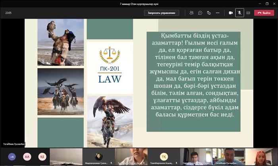Select the ҚЕ participant avatar
Screen dimensions: 278x166
tap(42, 156)
